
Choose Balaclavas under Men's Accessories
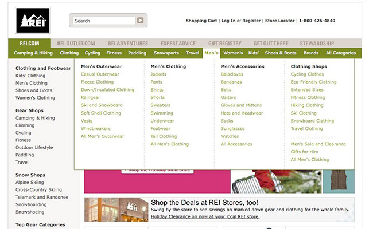pyautogui.click(x=232, y=74)
